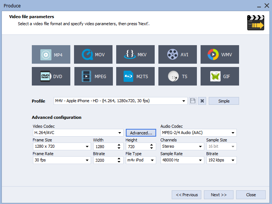Save the current profile using disk icon
Viewport: 272px width, 204px height.
pos(192,101)
